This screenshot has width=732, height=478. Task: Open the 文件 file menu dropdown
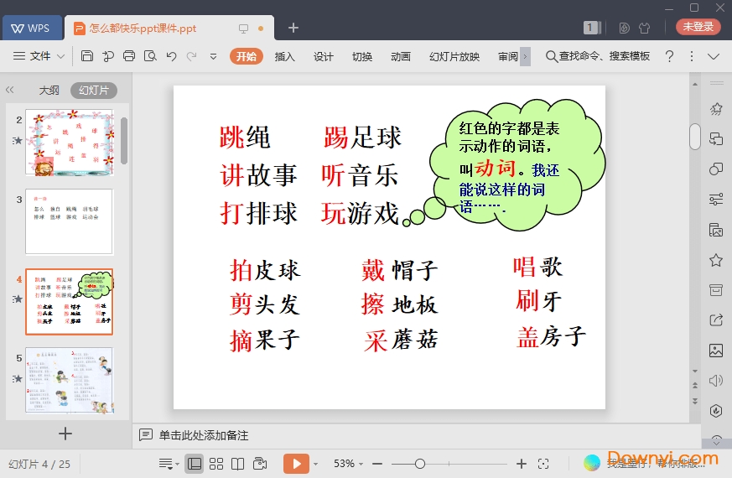[x=39, y=56]
